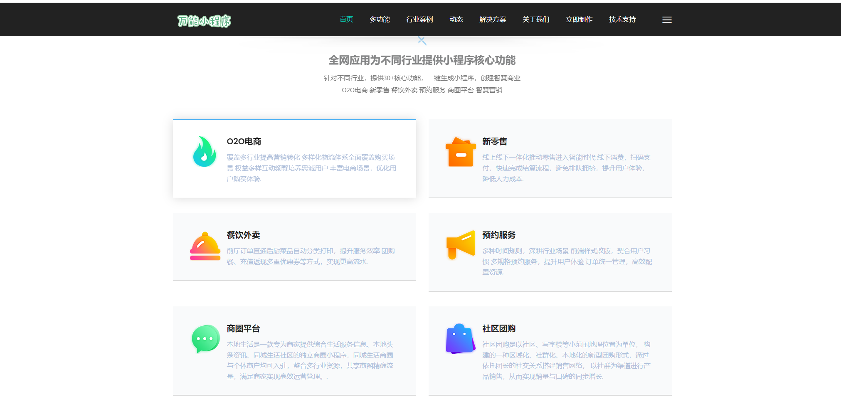
Task: Open 解决方案 in the navigation
Action: (x=493, y=20)
